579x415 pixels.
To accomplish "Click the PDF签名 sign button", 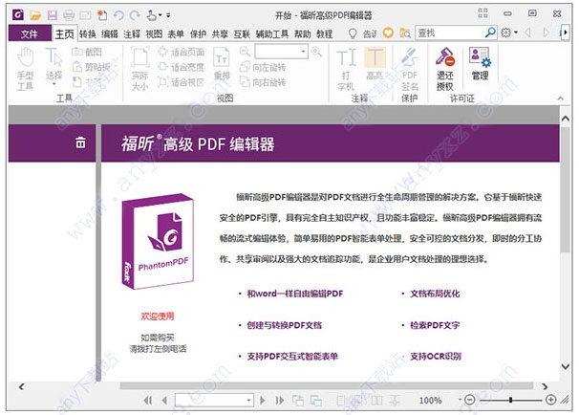I will [x=410, y=69].
